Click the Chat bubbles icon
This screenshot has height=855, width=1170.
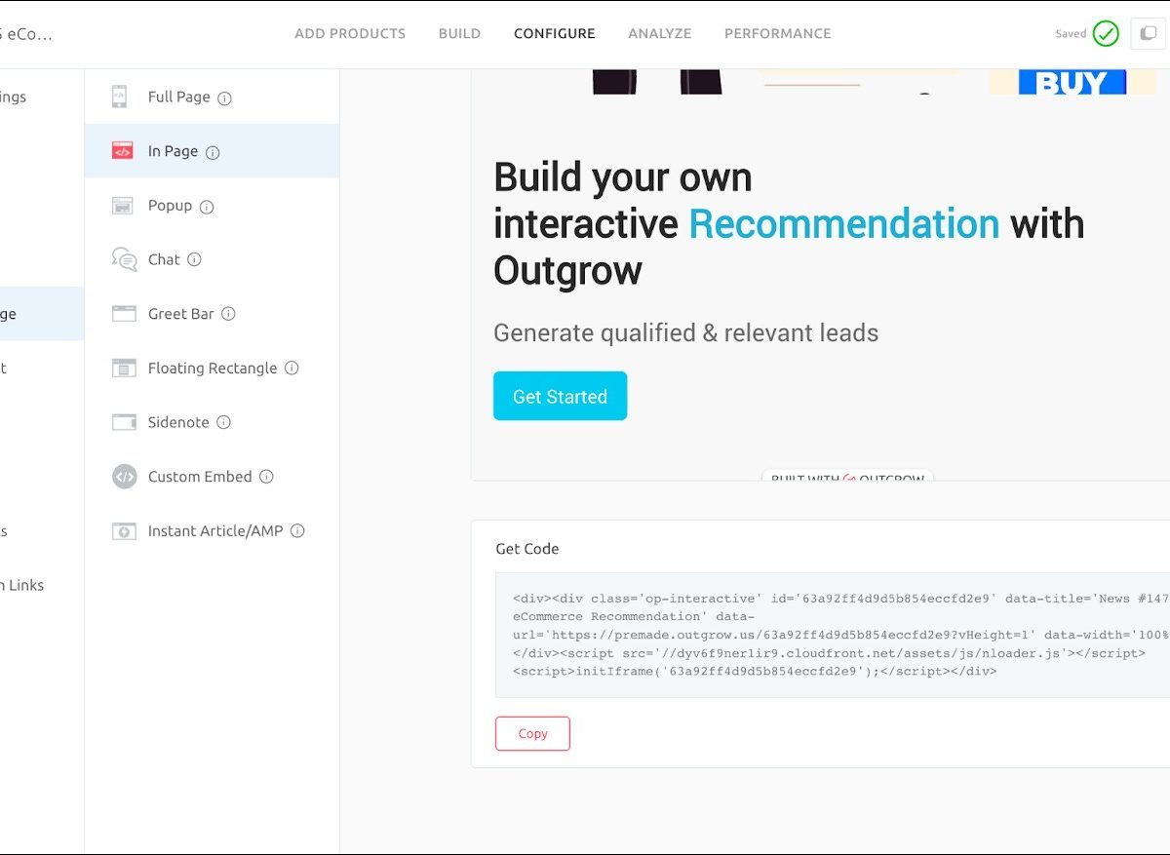[x=124, y=259]
